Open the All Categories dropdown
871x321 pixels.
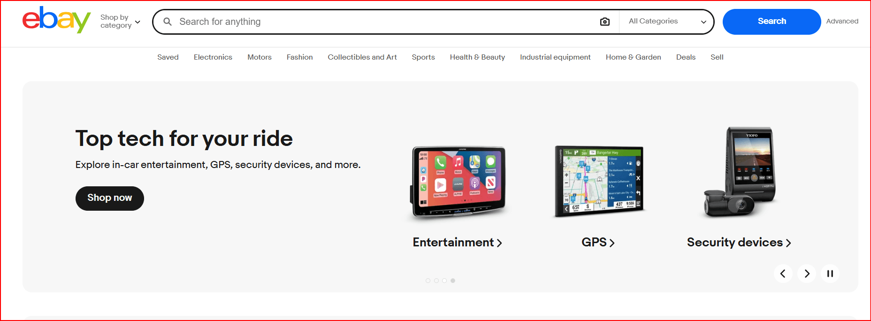[x=667, y=22]
